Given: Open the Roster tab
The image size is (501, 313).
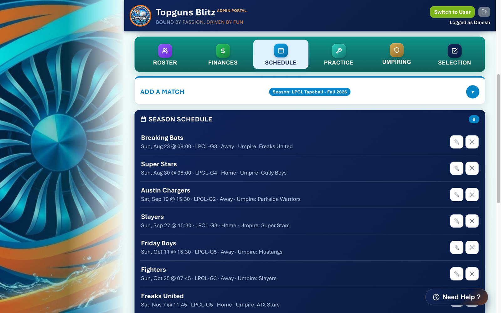Looking at the screenshot, I should 165,54.
